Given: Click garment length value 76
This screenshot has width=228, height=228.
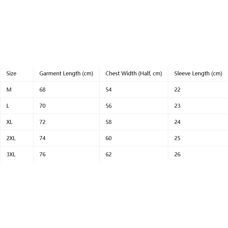Looking at the screenshot, I should pyautogui.click(x=42, y=154).
